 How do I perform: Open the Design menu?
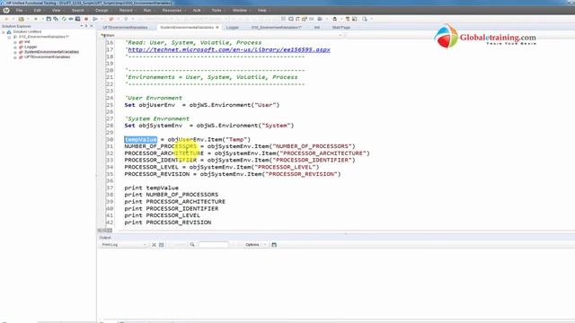[102, 10]
